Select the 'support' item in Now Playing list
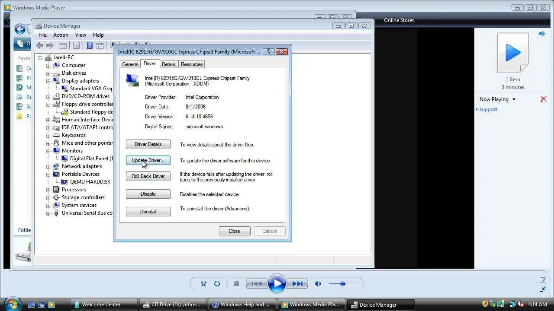This screenshot has height=311, width=554. coord(488,109)
